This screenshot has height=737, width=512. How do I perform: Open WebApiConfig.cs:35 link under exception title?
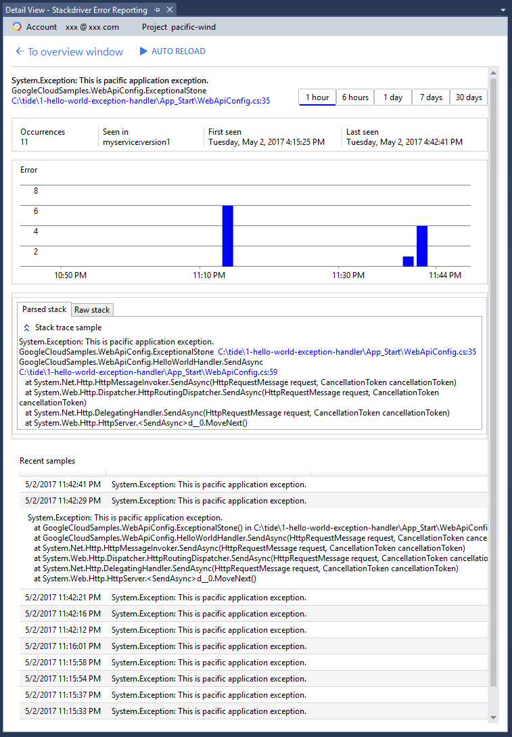[x=141, y=101]
